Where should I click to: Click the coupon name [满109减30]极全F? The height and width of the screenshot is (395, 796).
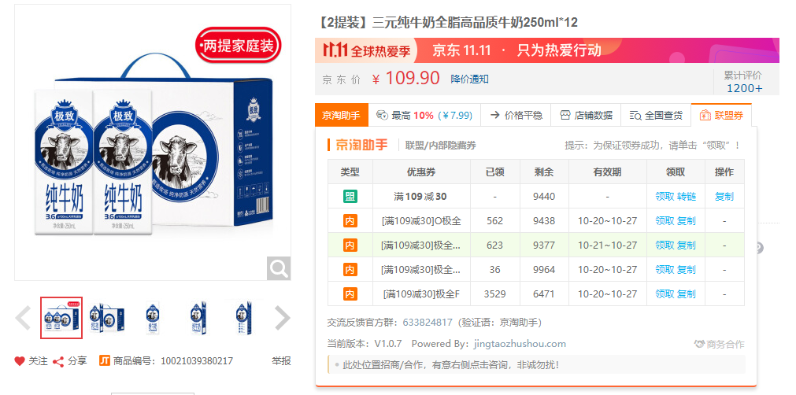[421, 293]
